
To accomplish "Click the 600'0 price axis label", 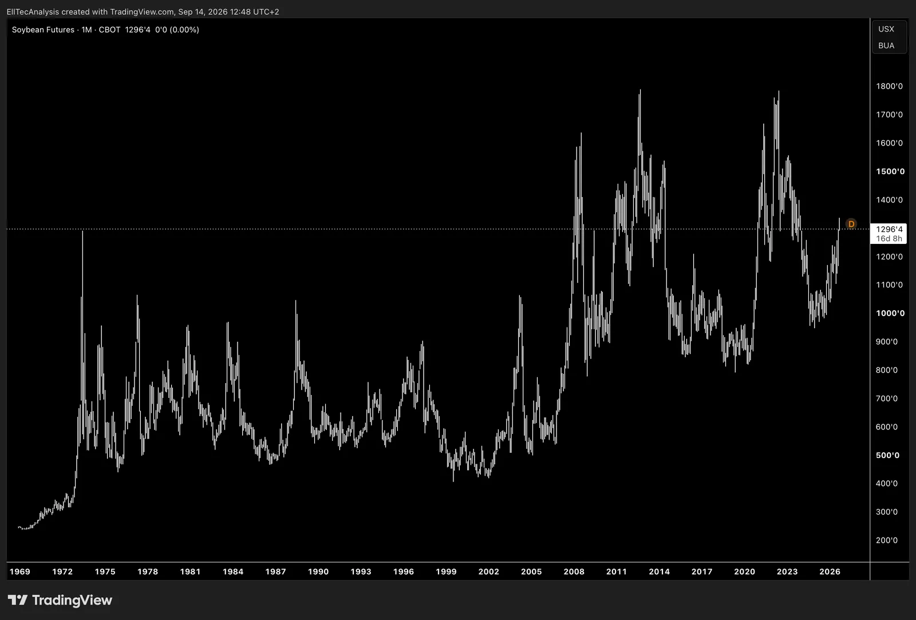I will pos(887,427).
